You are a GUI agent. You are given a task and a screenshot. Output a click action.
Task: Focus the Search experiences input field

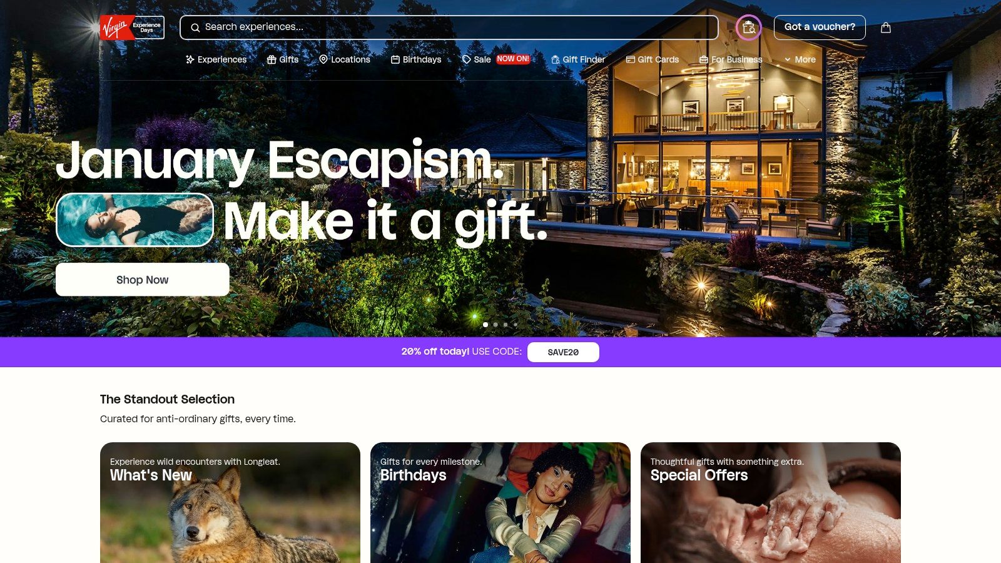(449, 28)
